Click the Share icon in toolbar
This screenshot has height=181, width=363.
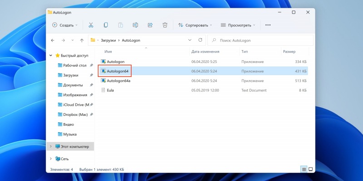[x=150, y=25]
